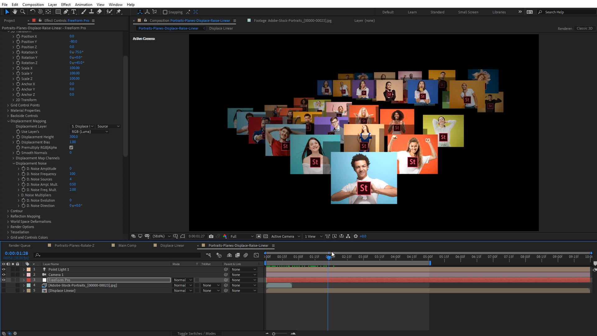597x336 pixels.
Task: Open the Animation menu
Action: (83, 4)
